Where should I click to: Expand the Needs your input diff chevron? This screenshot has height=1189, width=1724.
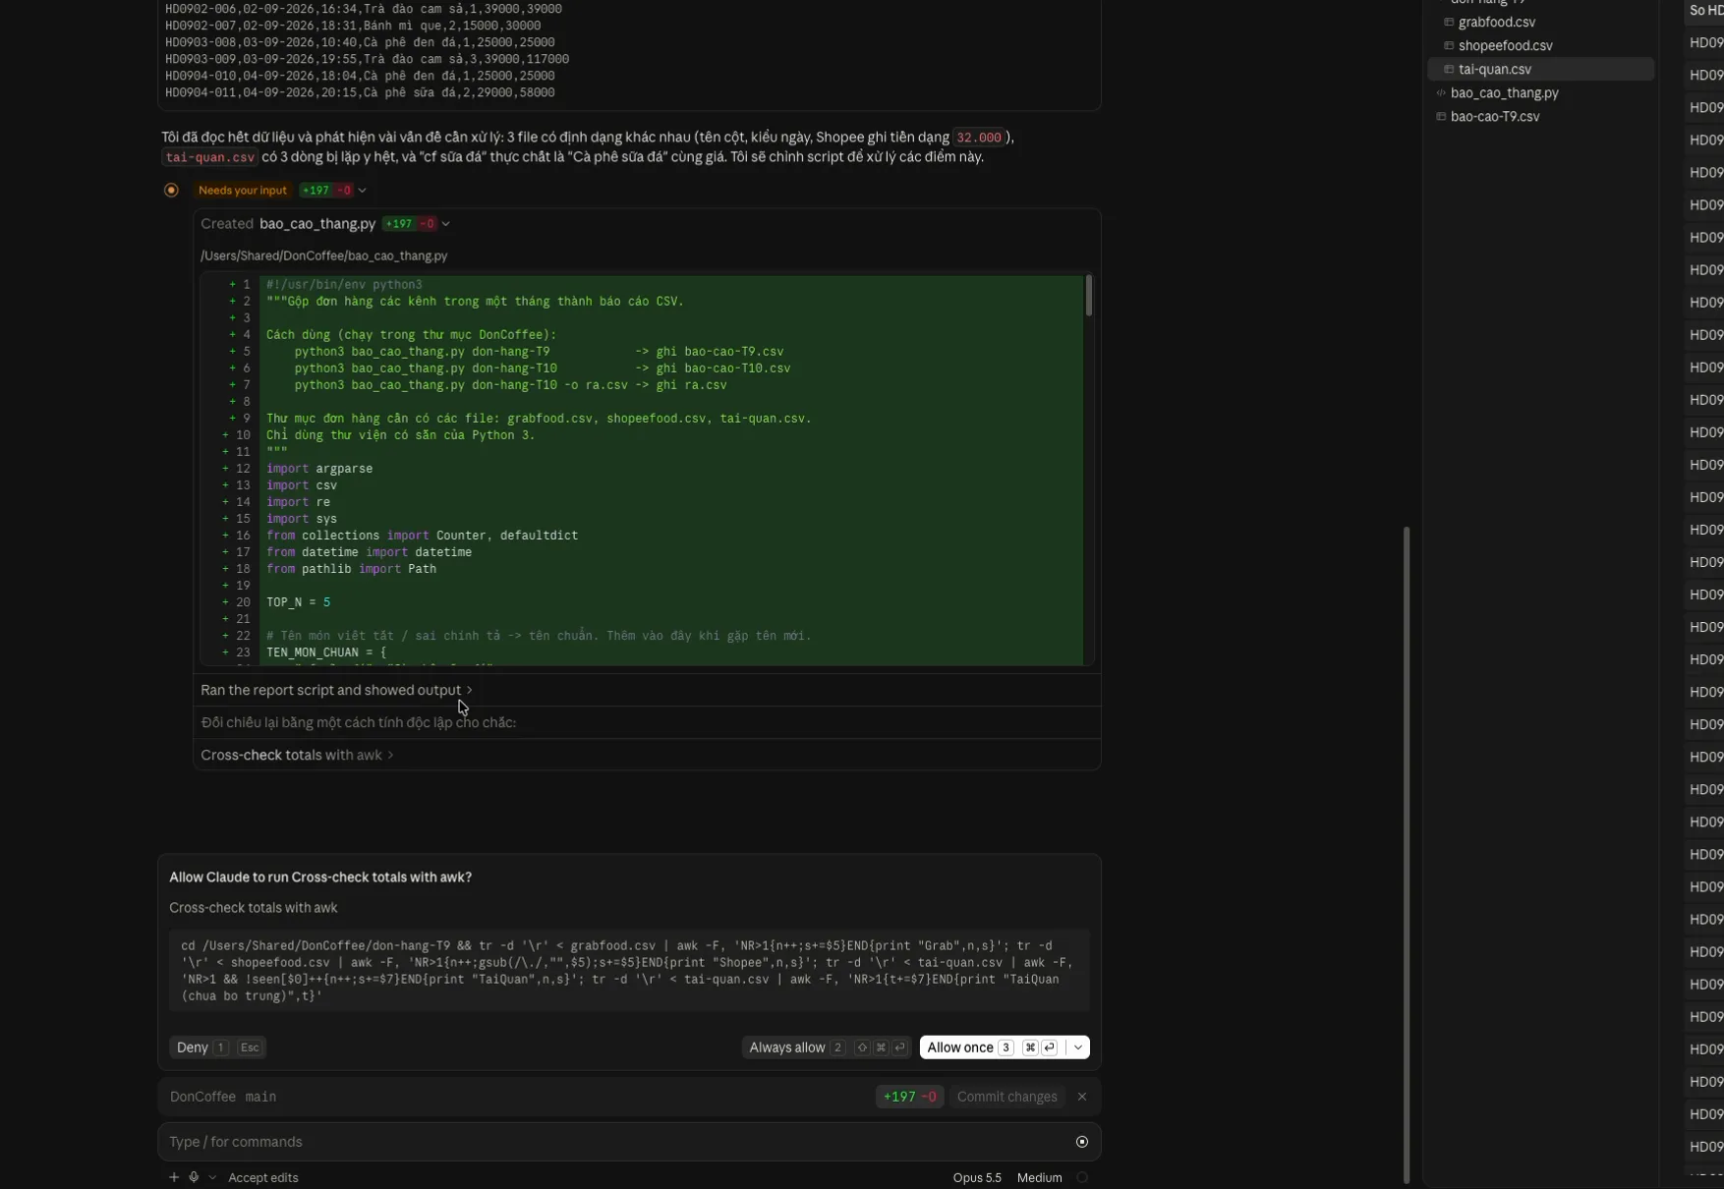click(x=363, y=191)
